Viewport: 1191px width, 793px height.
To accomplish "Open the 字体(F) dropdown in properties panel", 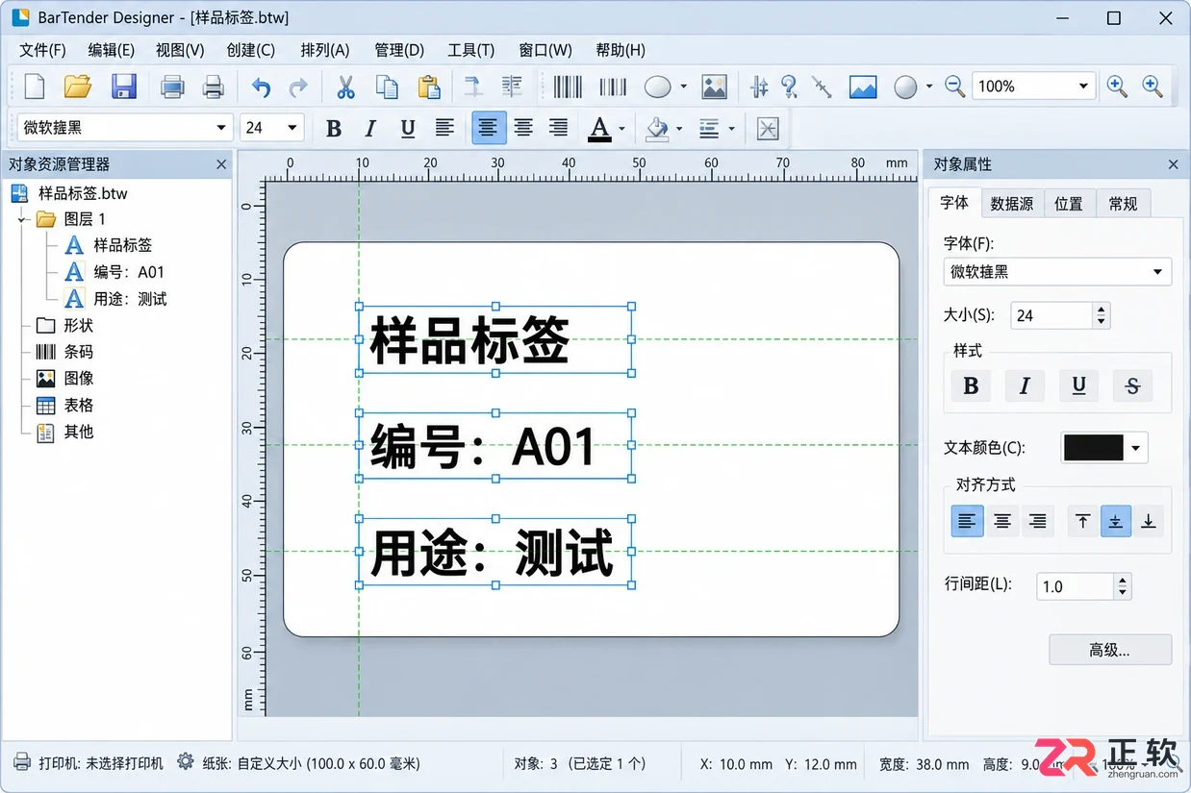I will pyautogui.click(x=1157, y=272).
